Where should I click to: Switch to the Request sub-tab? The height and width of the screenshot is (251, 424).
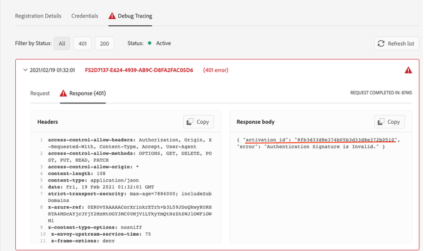(40, 93)
